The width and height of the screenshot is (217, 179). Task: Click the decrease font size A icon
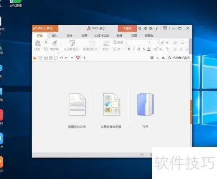click(167, 42)
